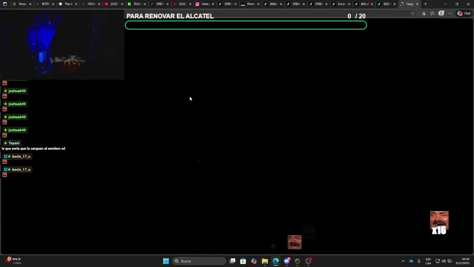Close the BOTR tab
Viewport: 474px width, 267px height.
click(x=53, y=4)
